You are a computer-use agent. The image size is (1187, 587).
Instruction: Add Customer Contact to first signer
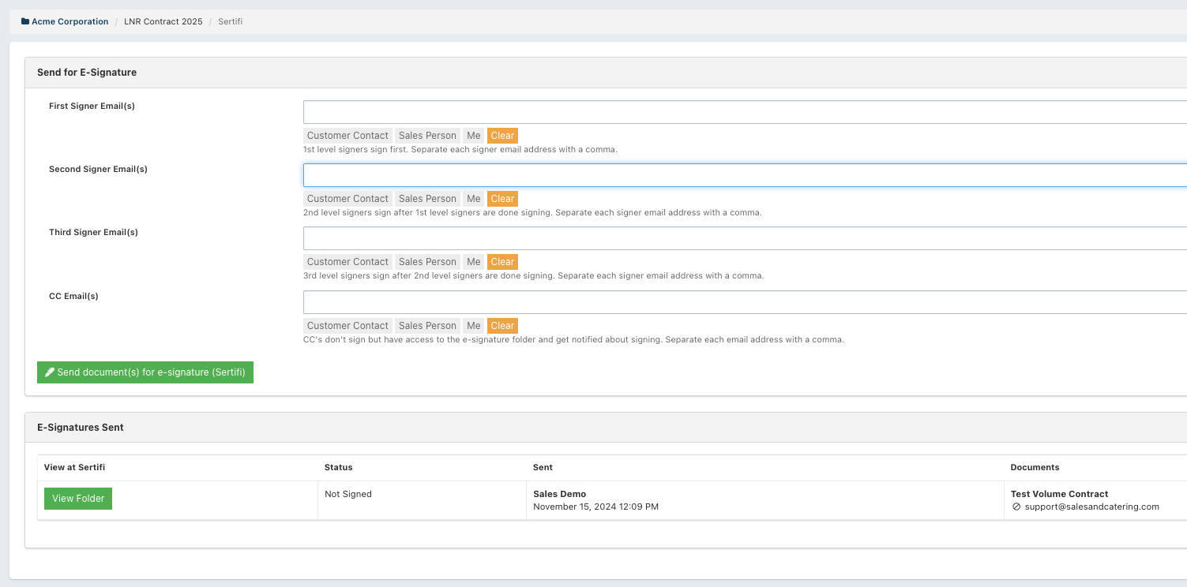tap(347, 136)
